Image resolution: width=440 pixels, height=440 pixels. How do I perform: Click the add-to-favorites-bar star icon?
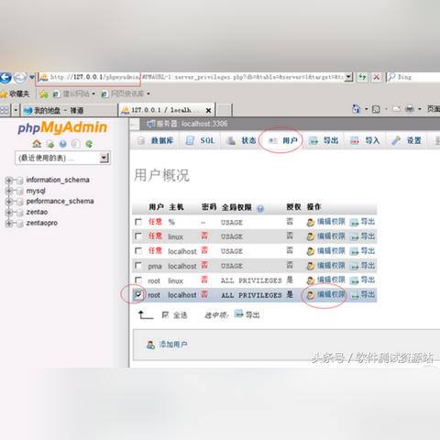[44, 93]
